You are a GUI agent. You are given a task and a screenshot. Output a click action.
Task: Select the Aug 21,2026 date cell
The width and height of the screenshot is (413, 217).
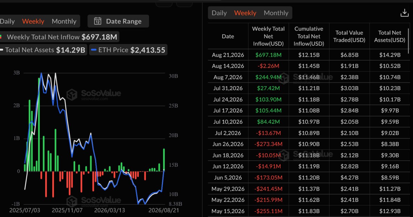[x=228, y=55]
